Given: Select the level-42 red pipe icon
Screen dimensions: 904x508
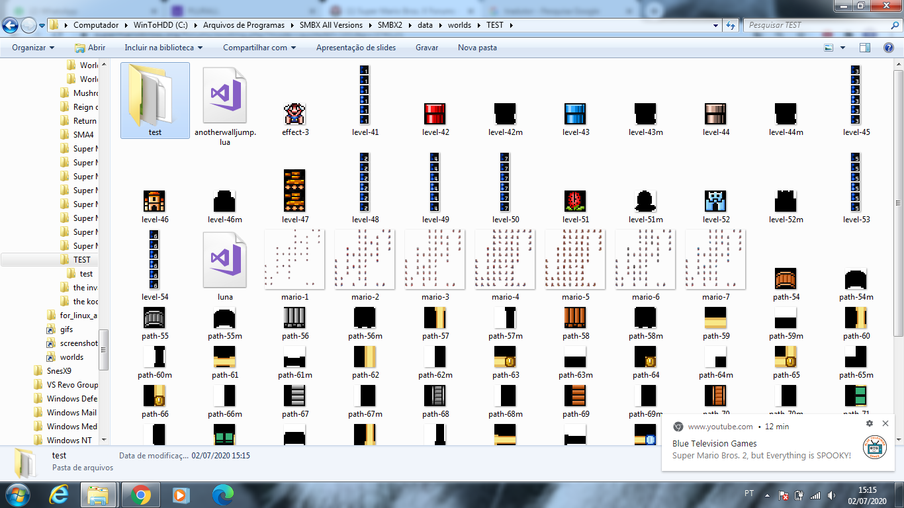Looking at the screenshot, I should click(435, 114).
